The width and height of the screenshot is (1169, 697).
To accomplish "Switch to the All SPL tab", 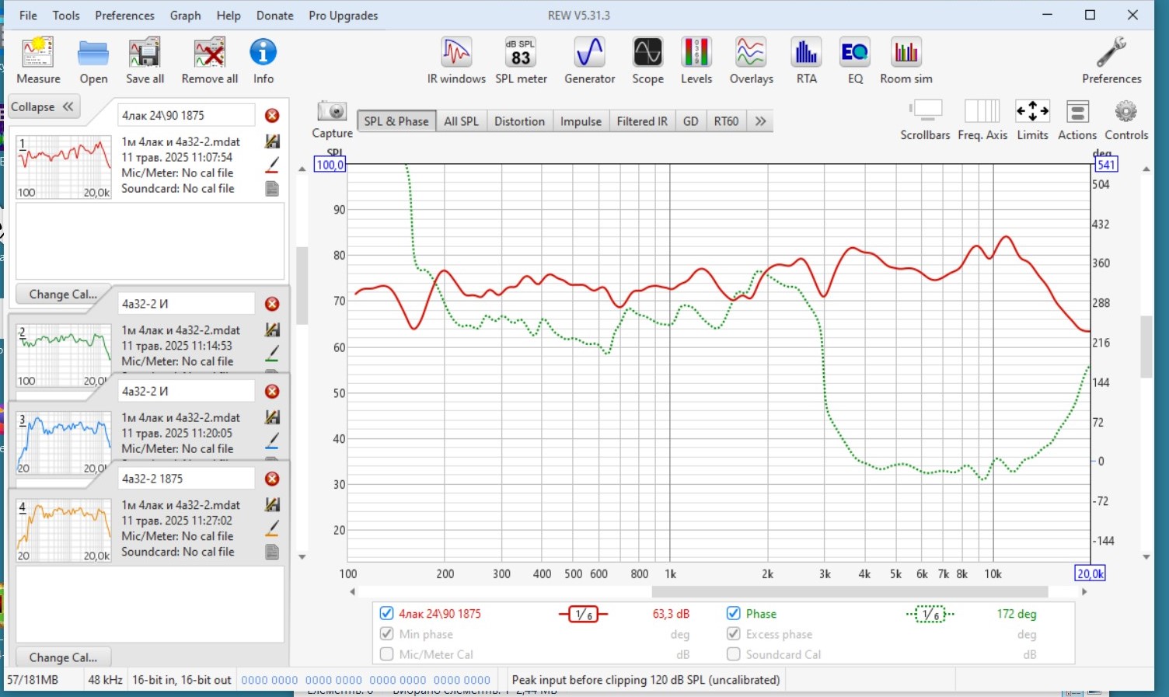I will click(461, 121).
